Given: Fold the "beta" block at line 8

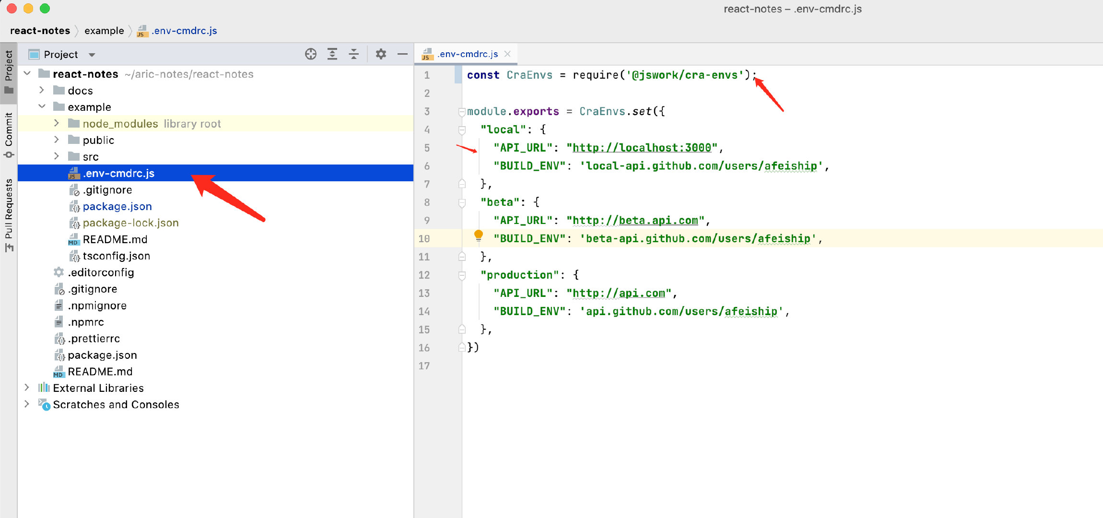Looking at the screenshot, I should [x=462, y=202].
